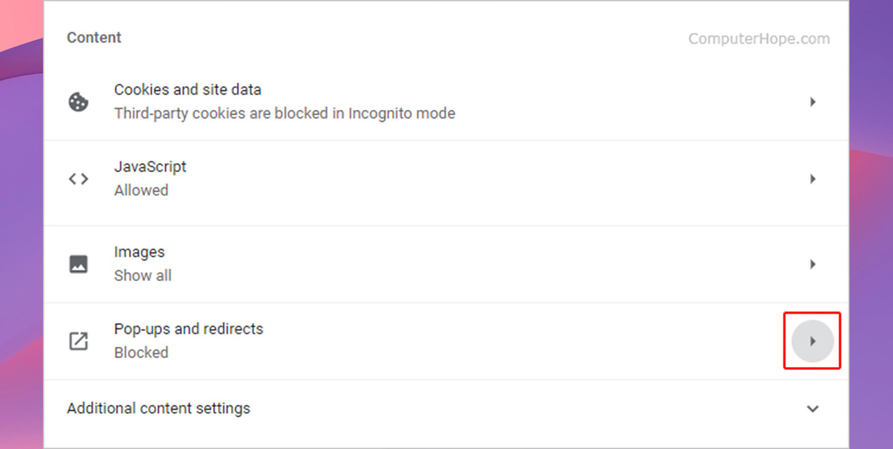Screen dimensions: 893x449
Task: Click the picture icon next to Images
Action: click(x=78, y=264)
